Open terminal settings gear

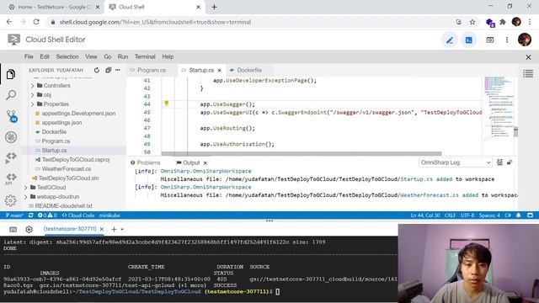tap(29, 229)
